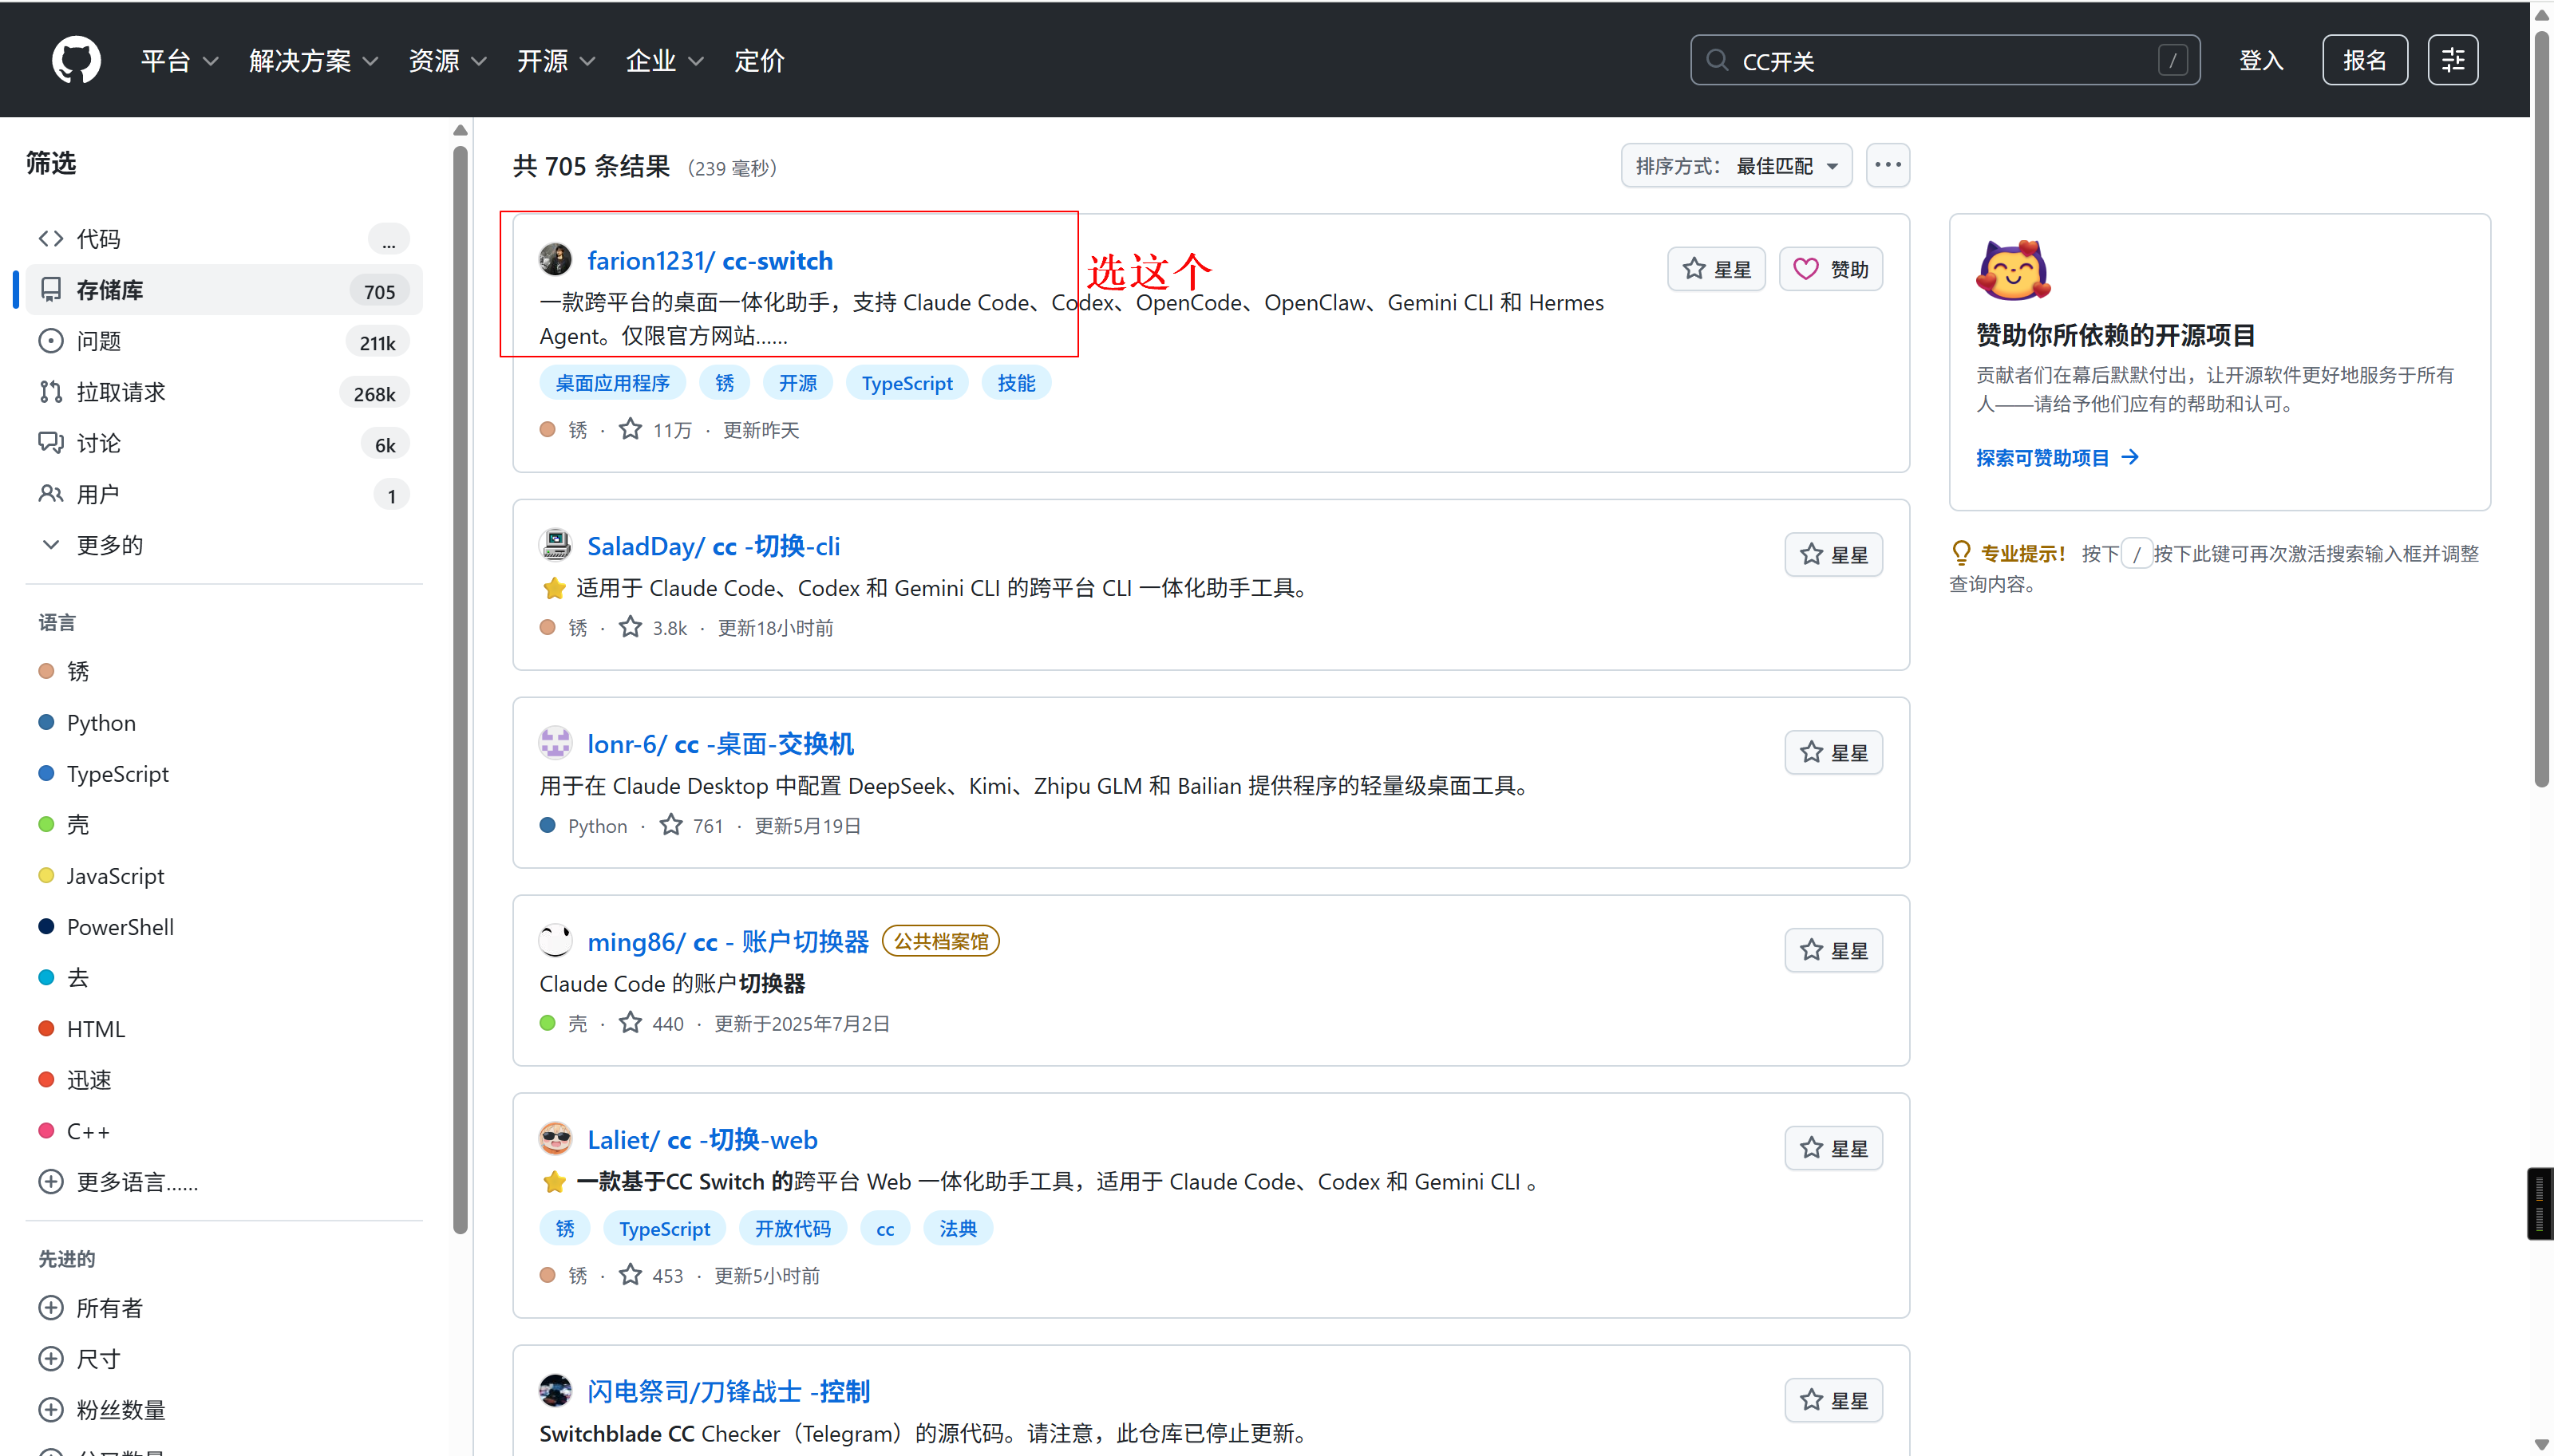The image size is (2554, 1456).
Task: Click 探索可赞助项目 link
Action: coord(2057,458)
